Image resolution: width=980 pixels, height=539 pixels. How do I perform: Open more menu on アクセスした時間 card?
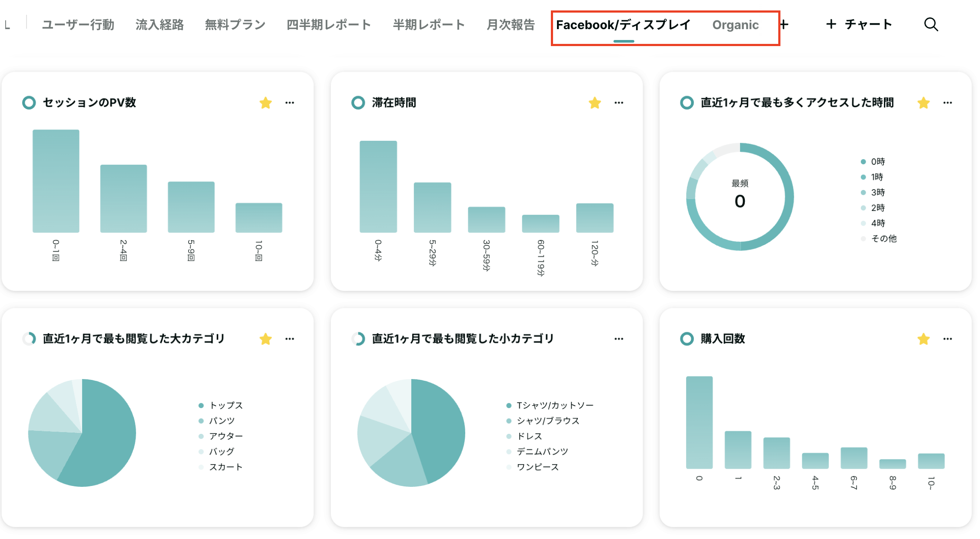pos(948,103)
